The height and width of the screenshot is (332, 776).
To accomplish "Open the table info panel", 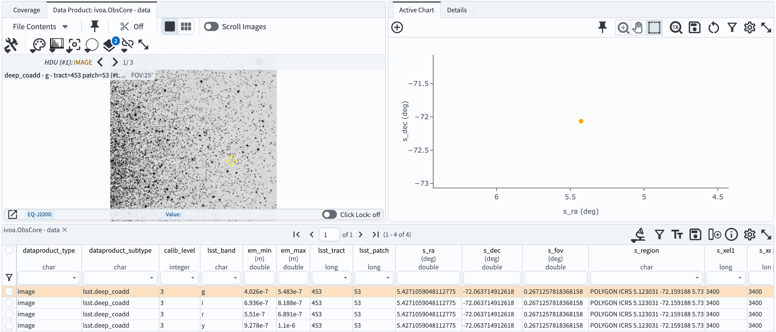I will 732,235.
